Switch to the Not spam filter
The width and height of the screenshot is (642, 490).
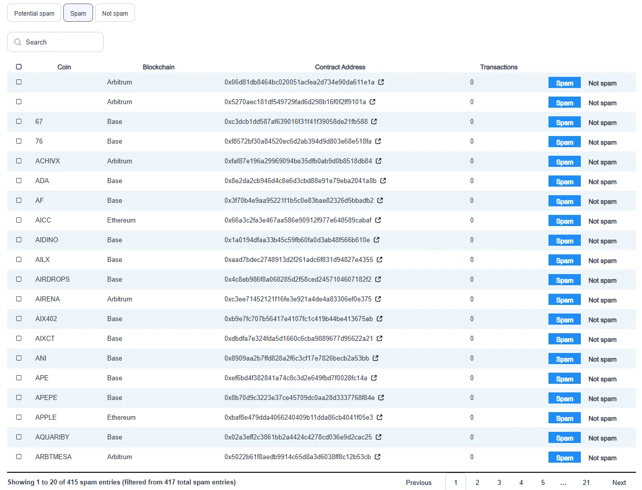click(115, 13)
